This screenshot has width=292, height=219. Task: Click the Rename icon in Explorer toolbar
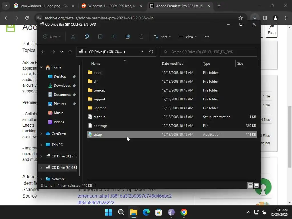[x=114, y=37]
